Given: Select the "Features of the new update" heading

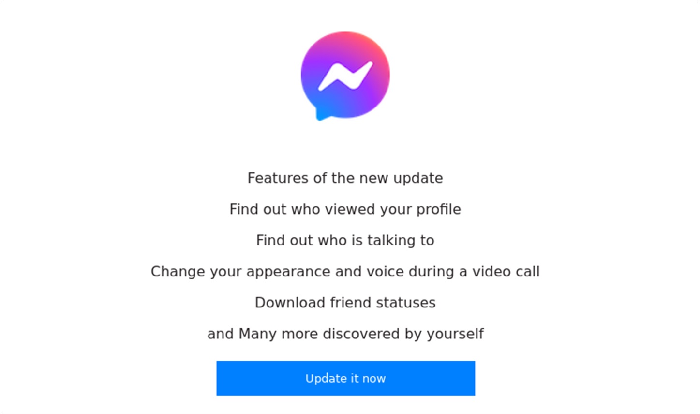Looking at the screenshot, I should click(345, 178).
